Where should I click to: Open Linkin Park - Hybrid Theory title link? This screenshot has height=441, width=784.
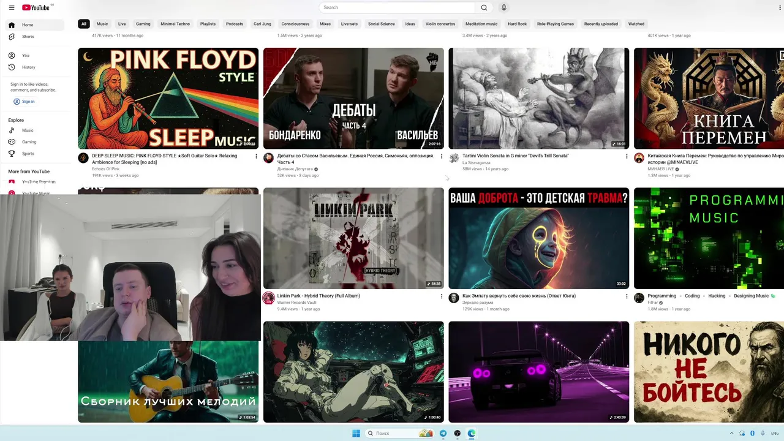(318, 296)
